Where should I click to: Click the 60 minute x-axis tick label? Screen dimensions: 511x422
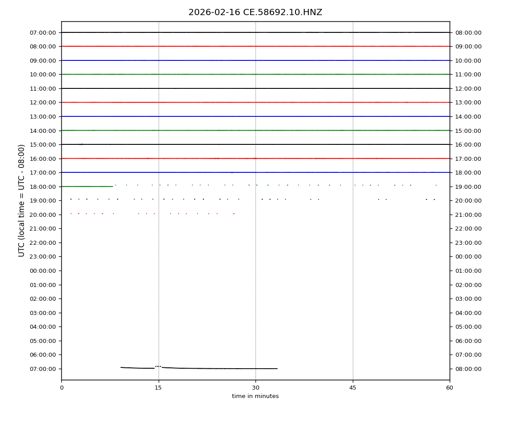(450, 388)
